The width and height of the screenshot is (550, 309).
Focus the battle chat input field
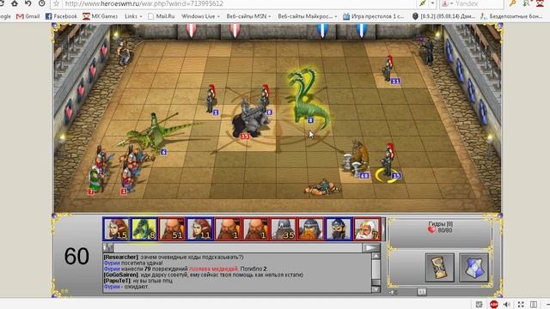click(238, 248)
